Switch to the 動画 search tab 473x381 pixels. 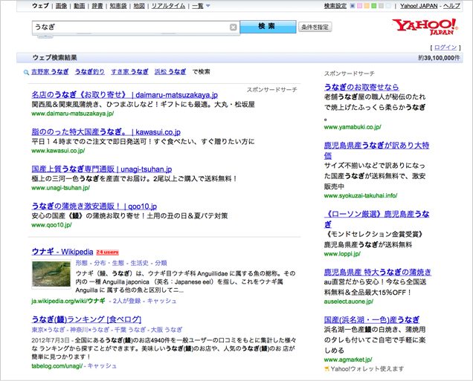click(80, 6)
